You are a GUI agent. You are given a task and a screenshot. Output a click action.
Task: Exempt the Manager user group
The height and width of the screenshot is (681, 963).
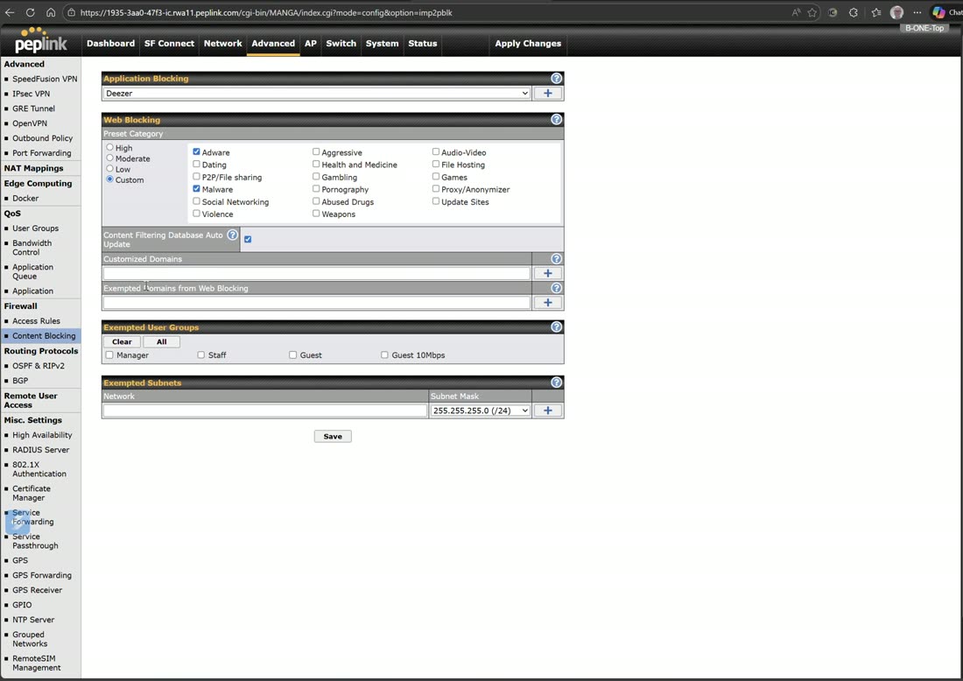click(x=109, y=355)
